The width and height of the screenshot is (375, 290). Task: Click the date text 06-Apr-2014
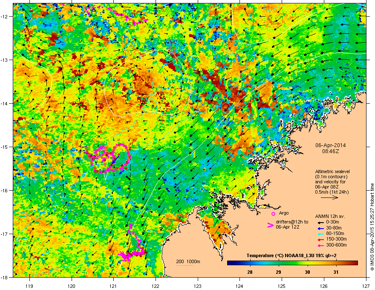pos(331,145)
